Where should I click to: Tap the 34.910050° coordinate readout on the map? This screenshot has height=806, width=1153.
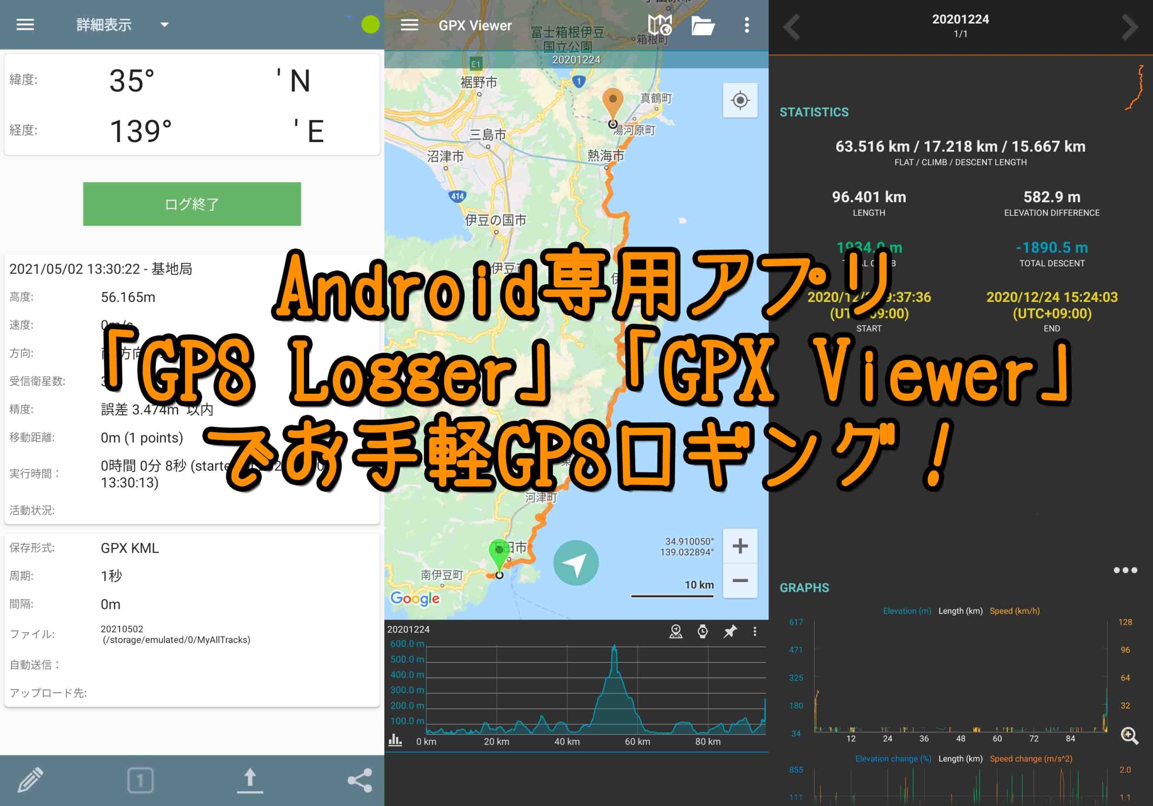click(x=689, y=542)
